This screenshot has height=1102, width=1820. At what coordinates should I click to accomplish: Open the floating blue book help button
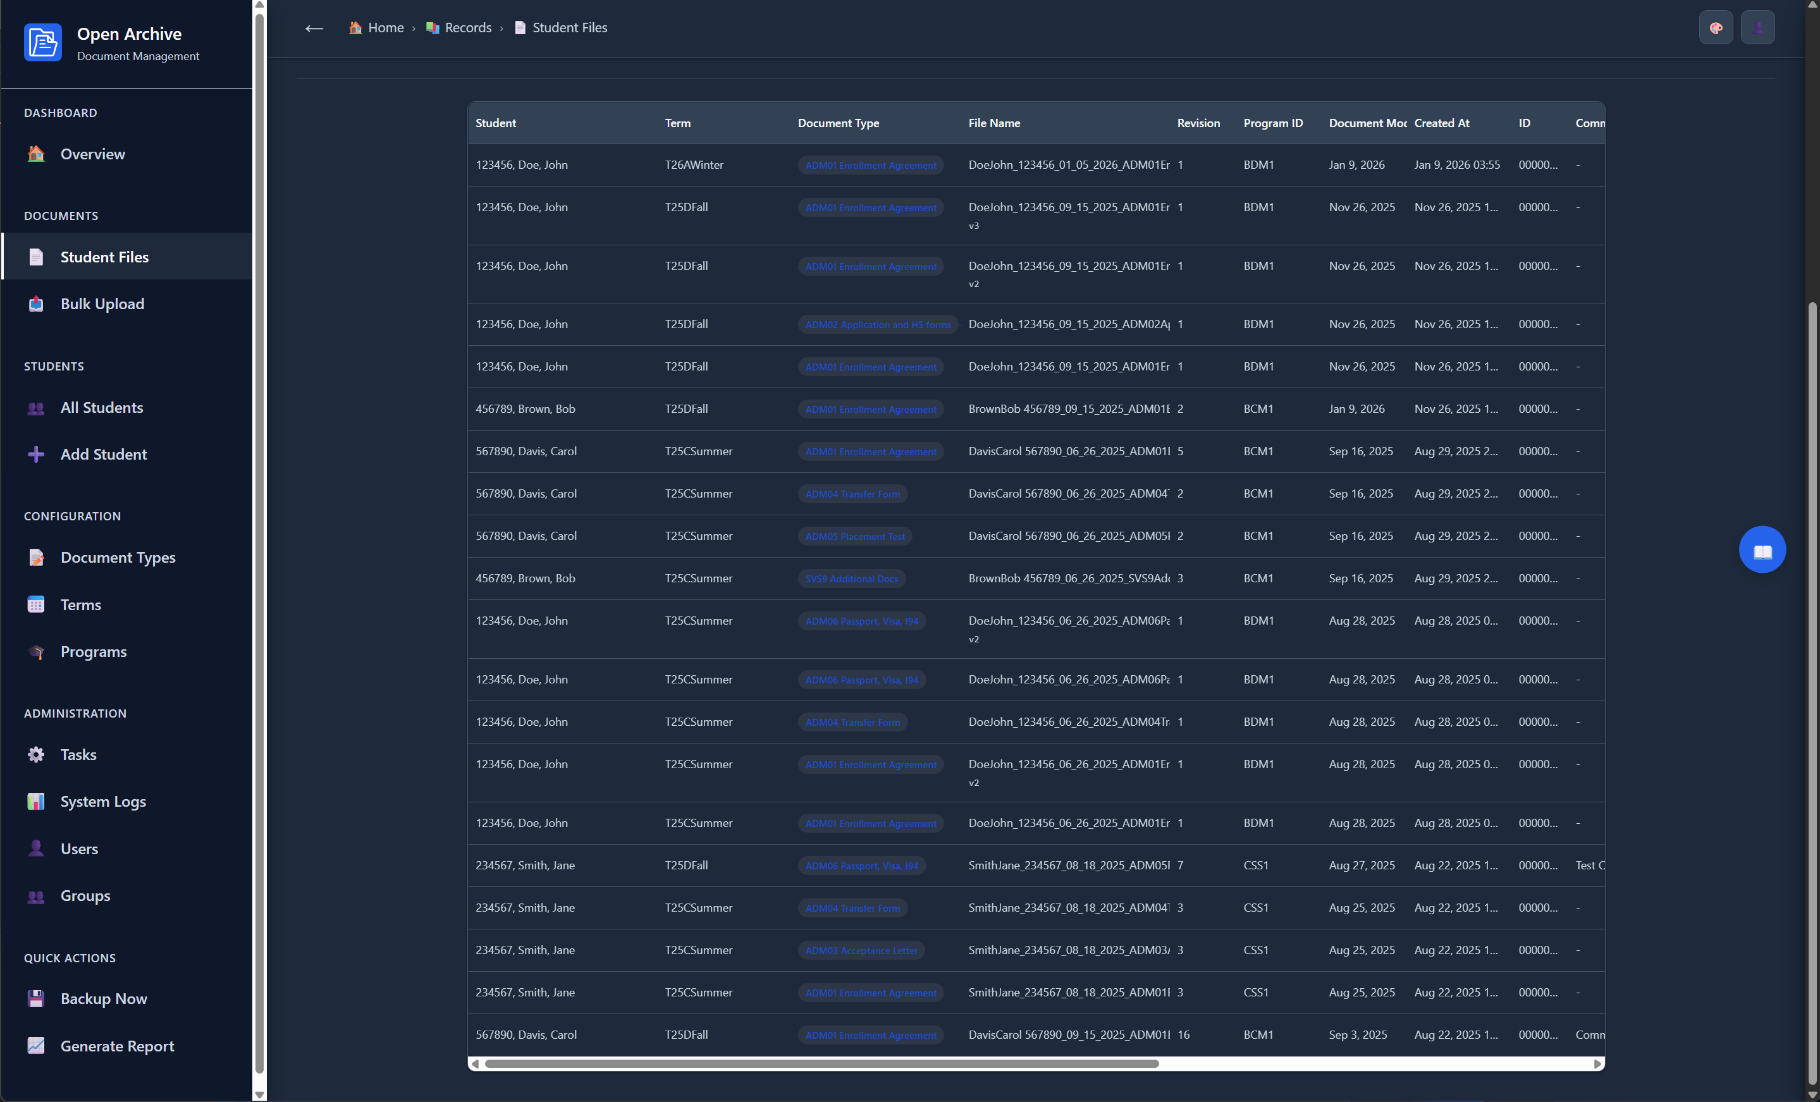pos(1762,549)
